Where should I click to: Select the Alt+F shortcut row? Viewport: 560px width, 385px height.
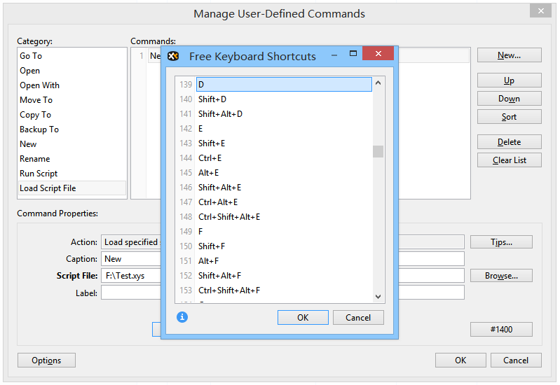[x=209, y=261]
